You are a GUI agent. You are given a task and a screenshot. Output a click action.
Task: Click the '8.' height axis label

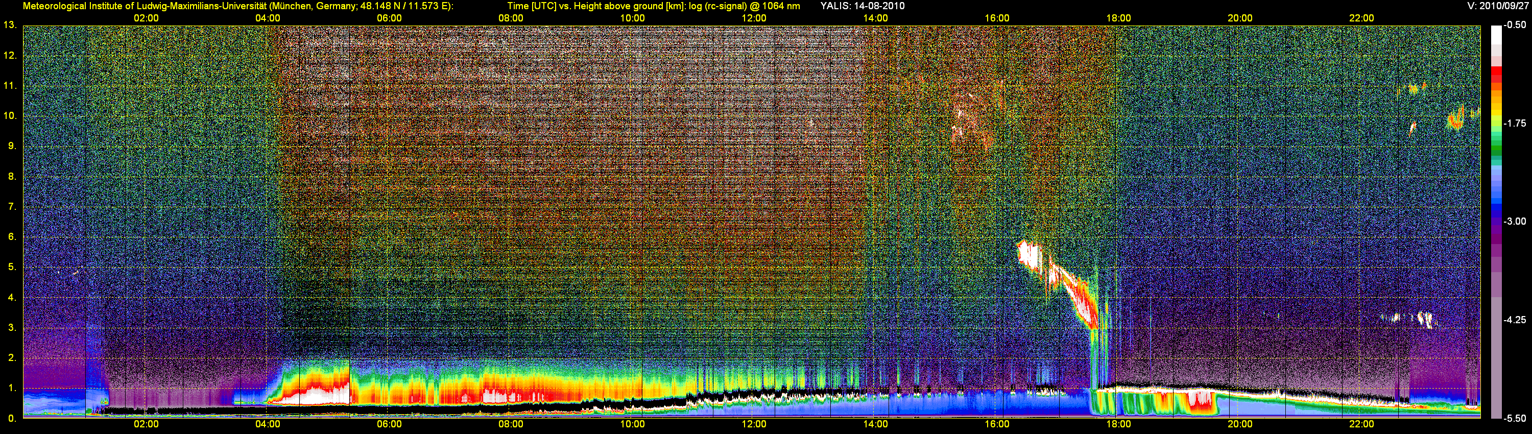pyautogui.click(x=12, y=176)
